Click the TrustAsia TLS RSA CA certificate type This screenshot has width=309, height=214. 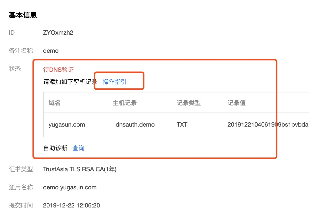80,170
